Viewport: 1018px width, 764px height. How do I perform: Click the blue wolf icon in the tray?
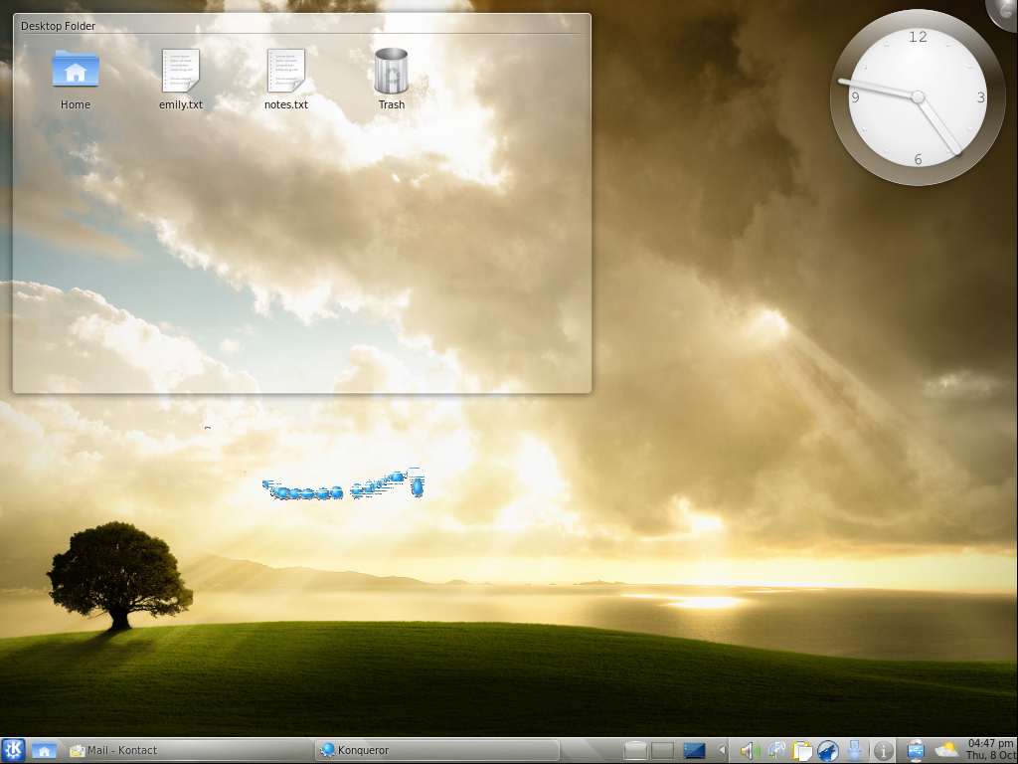(x=828, y=750)
